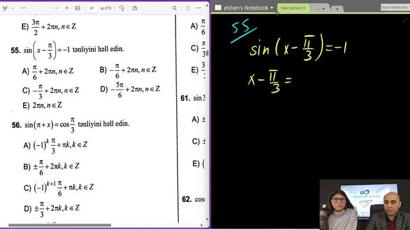Click the Search Notebooks field

coord(395,7)
